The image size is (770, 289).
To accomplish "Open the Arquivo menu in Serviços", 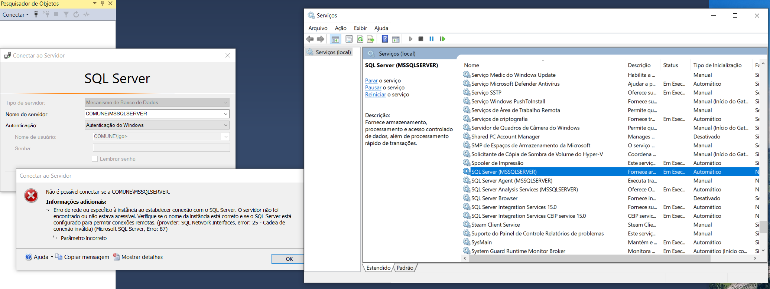I will (318, 28).
